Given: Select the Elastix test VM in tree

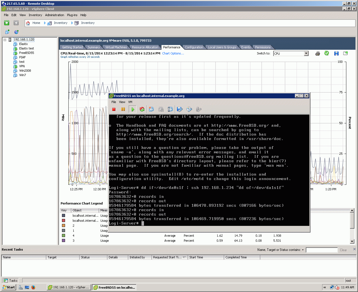Looking at the screenshot, I should [x=26, y=48].
